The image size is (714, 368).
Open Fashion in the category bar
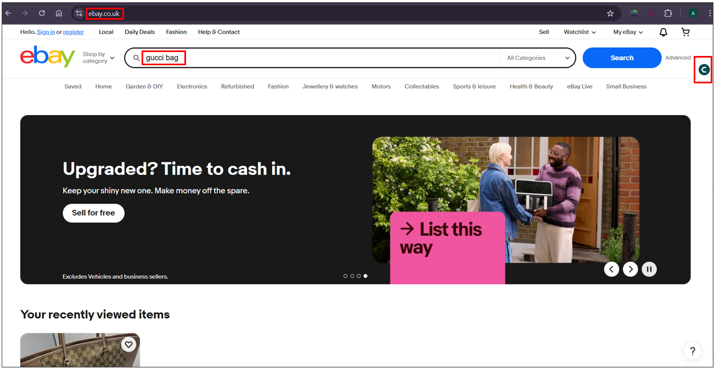pyautogui.click(x=278, y=87)
